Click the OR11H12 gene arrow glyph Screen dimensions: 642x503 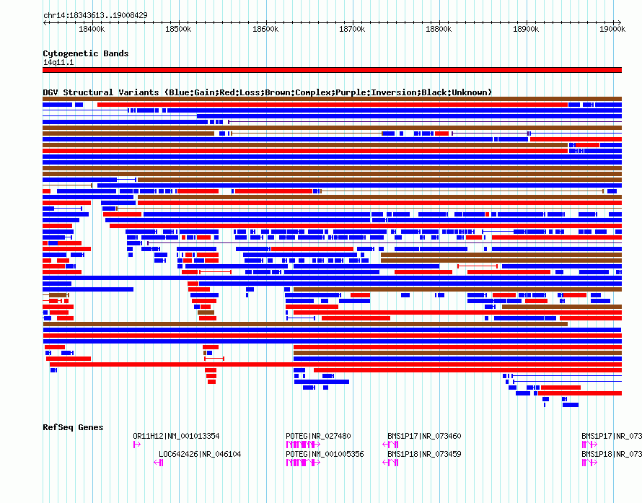pos(137,445)
